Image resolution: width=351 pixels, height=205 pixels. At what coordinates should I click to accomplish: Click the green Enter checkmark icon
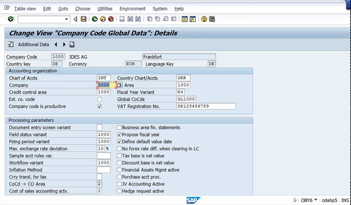[11, 19]
